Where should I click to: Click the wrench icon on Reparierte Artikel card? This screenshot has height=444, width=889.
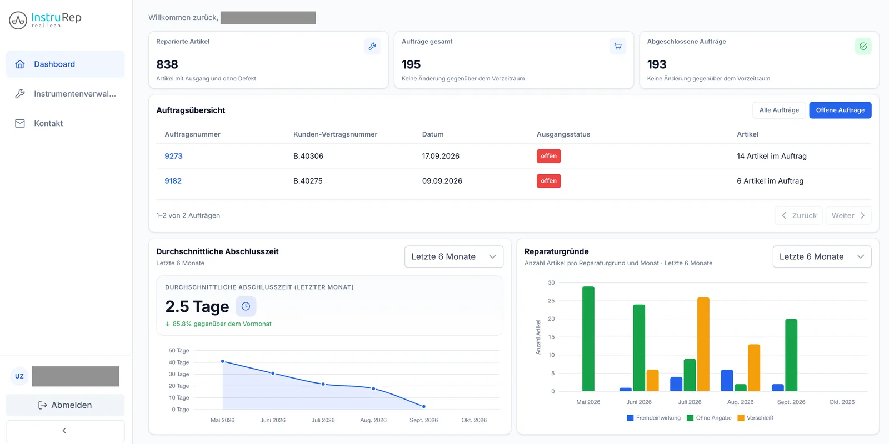click(x=372, y=46)
